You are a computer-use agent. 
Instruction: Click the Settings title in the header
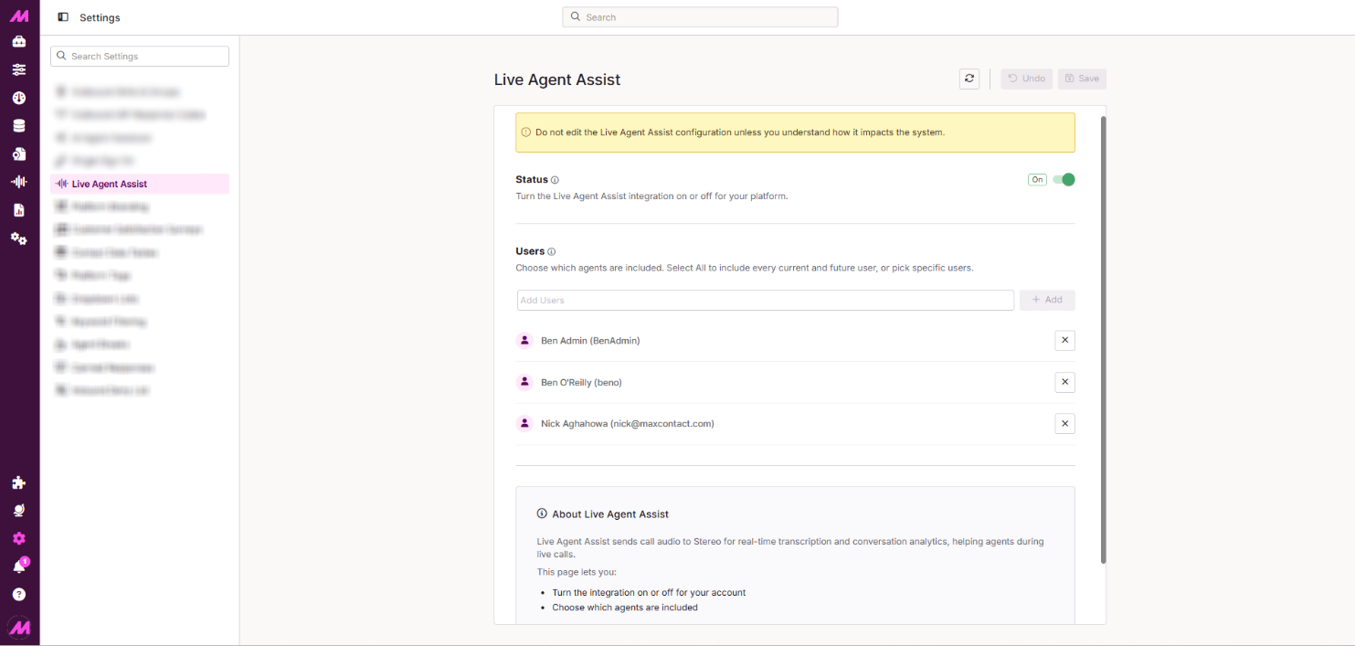pos(100,17)
